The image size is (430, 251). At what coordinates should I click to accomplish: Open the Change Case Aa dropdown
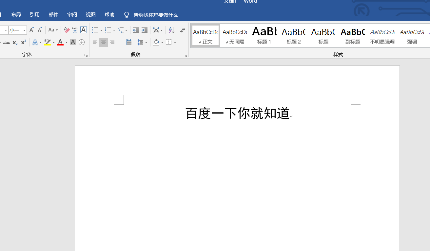(53, 30)
